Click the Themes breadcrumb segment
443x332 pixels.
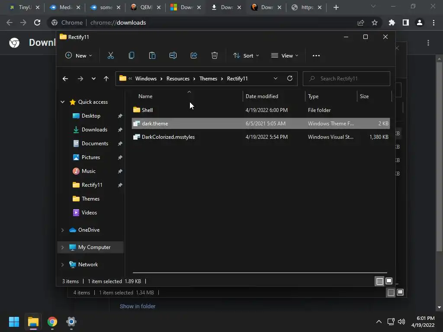(x=208, y=79)
